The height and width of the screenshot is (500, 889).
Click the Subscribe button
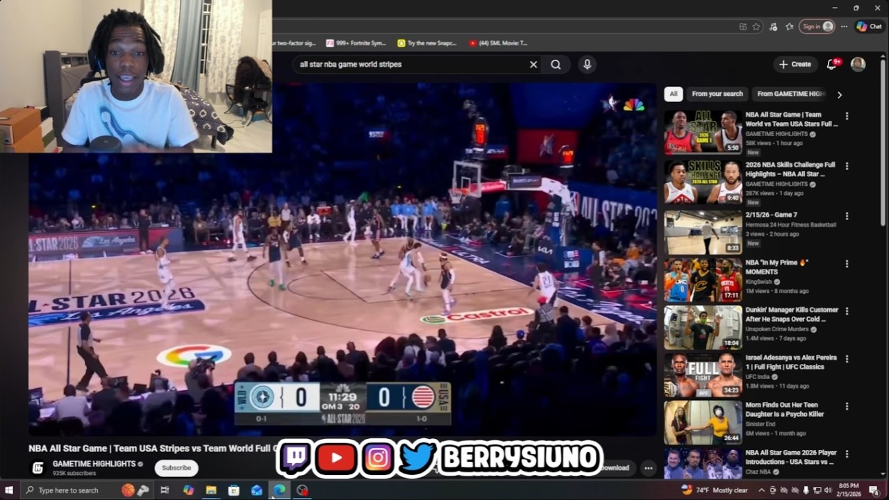click(176, 468)
